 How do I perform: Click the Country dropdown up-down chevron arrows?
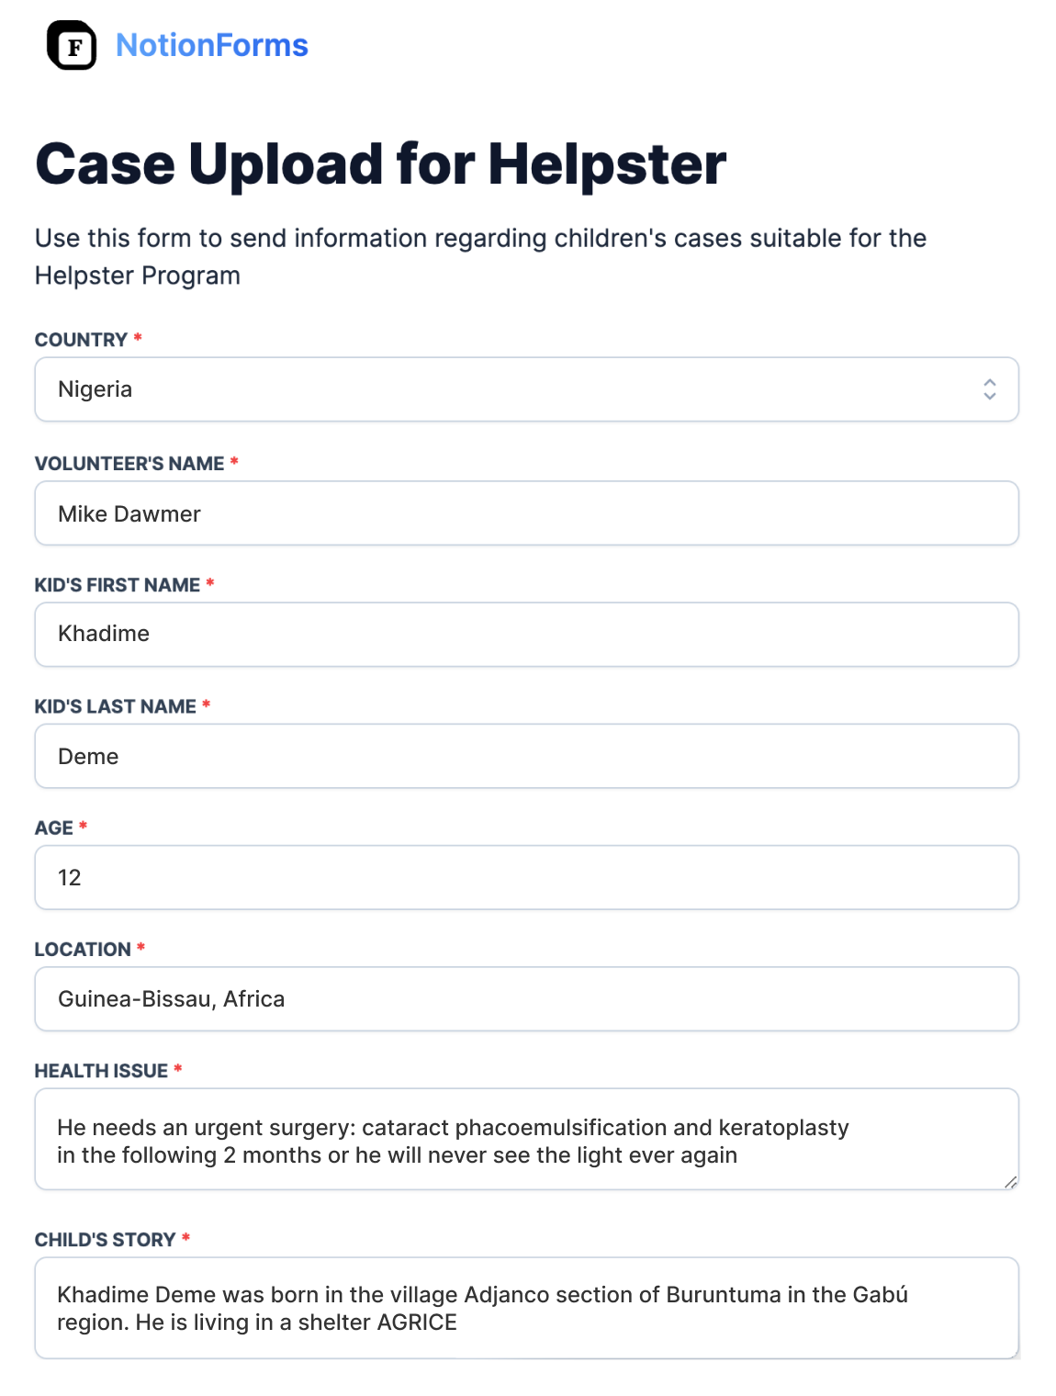pyautogui.click(x=990, y=389)
